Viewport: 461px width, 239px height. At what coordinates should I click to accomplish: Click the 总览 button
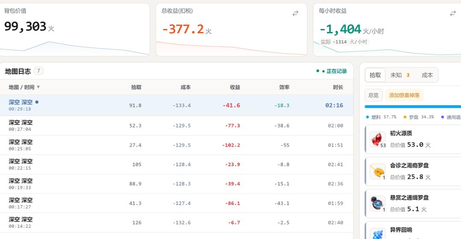pyautogui.click(x=373, y=95)
